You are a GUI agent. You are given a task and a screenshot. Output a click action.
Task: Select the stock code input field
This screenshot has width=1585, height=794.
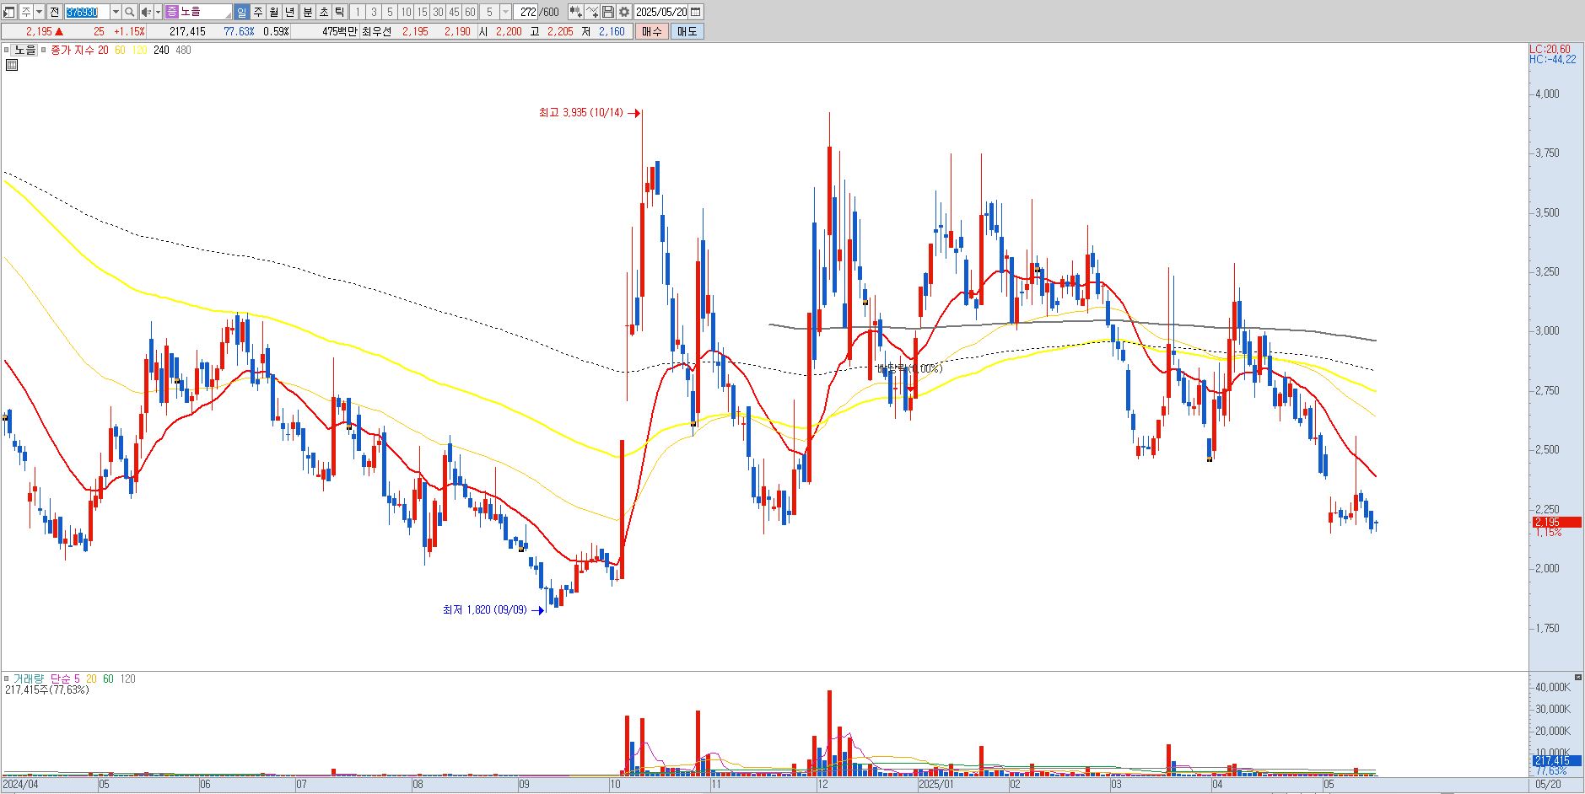(x=88, y=12)
